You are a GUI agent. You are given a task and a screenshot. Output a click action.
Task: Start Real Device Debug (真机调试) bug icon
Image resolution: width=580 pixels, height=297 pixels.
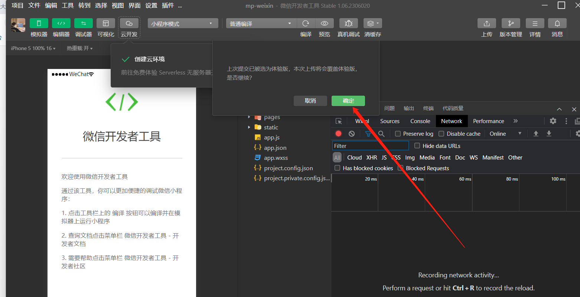[x=349, y=23]
